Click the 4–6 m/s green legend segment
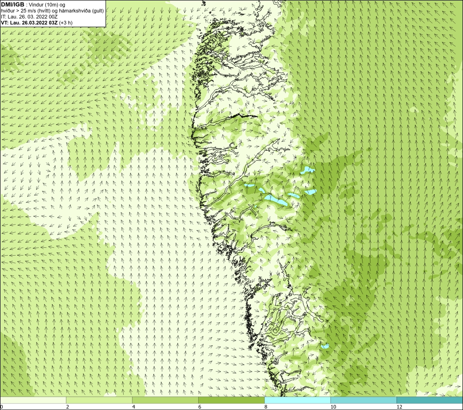This screenshot has height=410, width=463. pos(165,400)
